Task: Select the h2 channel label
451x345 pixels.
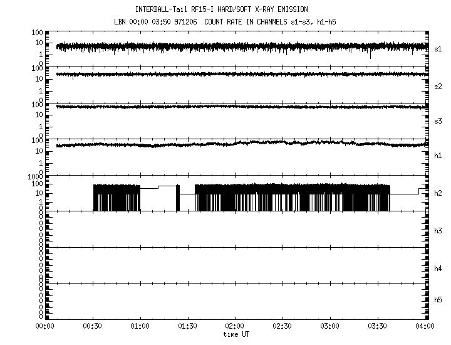Action: (x=438, y=193)
